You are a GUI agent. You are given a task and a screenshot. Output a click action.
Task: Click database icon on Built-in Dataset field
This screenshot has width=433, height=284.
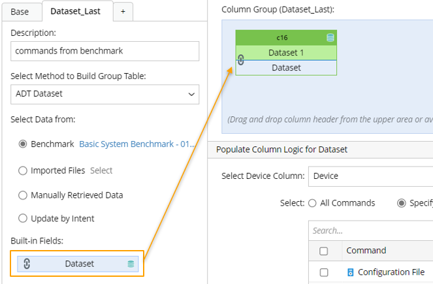click(131, 264)
